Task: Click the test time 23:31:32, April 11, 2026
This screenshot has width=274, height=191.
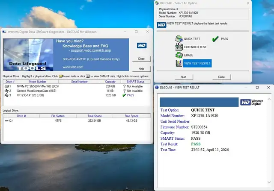Action: [210, 150]
